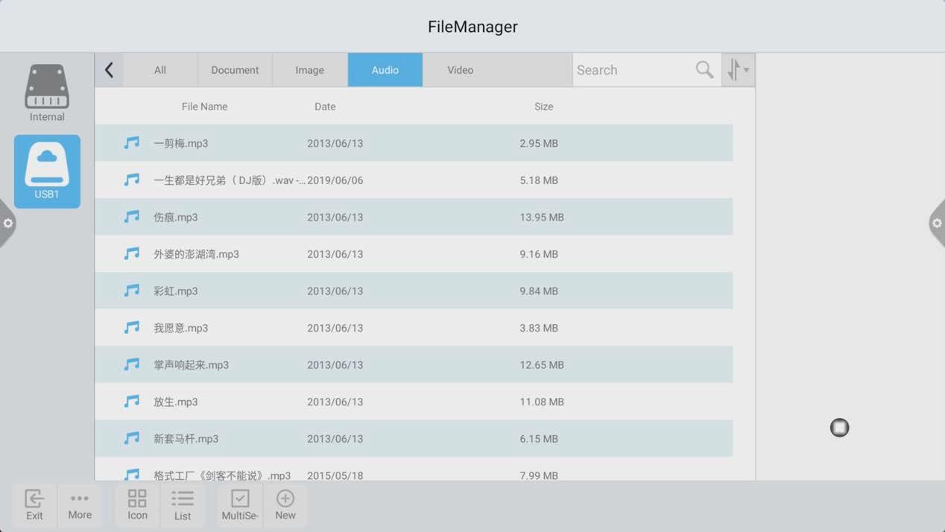Switch to the Document tab

(235, 70)
